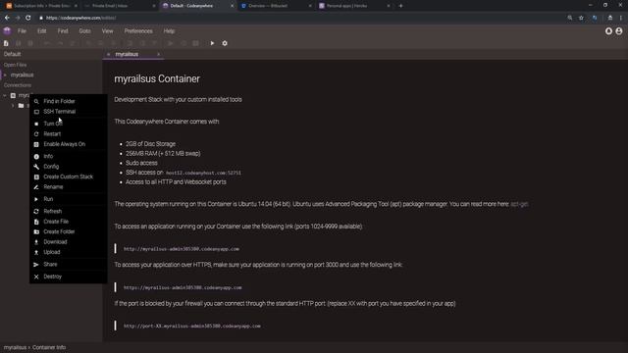The height and width of the screenshot is (353, 628).
Task: Open the Edit menu
Action: coord(41,30)
